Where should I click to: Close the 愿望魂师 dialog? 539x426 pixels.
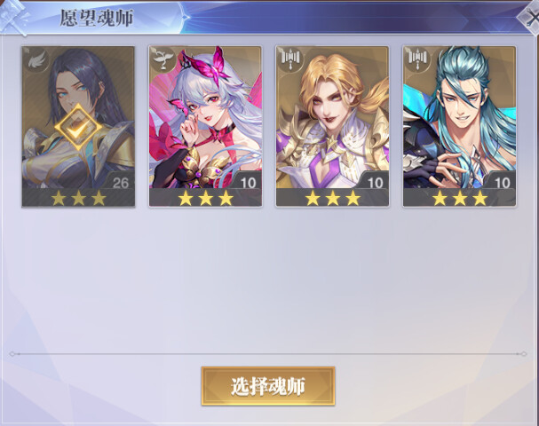pos(529,17)
